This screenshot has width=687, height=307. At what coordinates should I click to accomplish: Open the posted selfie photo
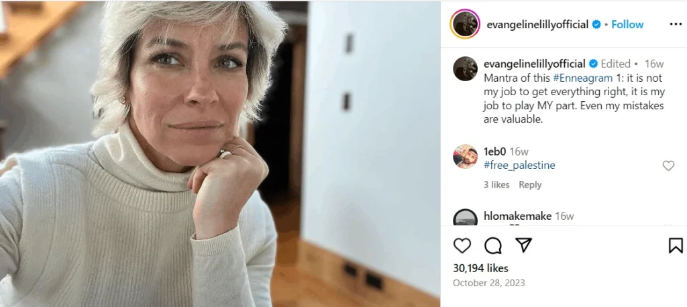pos(220,153)
